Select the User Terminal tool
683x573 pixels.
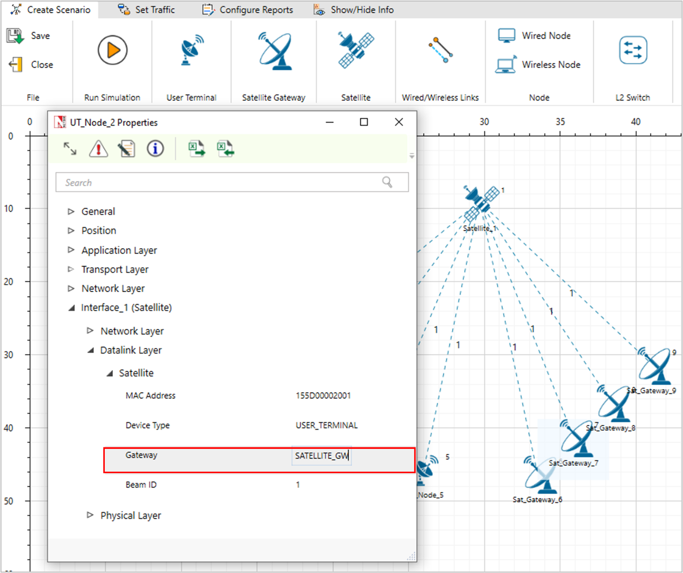click(192, 50)
